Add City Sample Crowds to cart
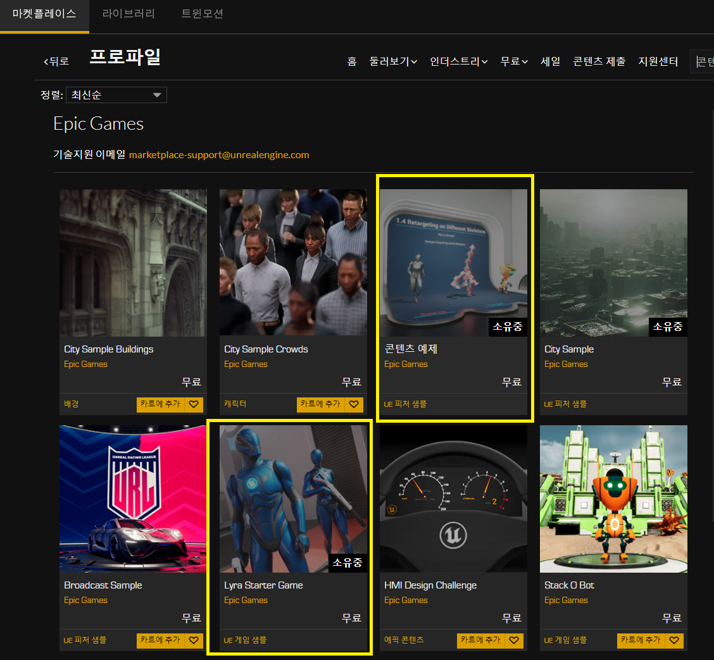 tap(320, 404)
